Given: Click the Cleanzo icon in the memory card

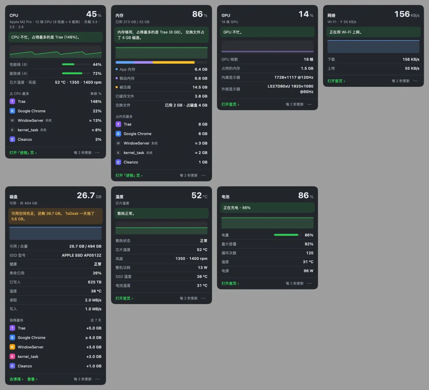Looking at the screenshot, I should point(118,162).
